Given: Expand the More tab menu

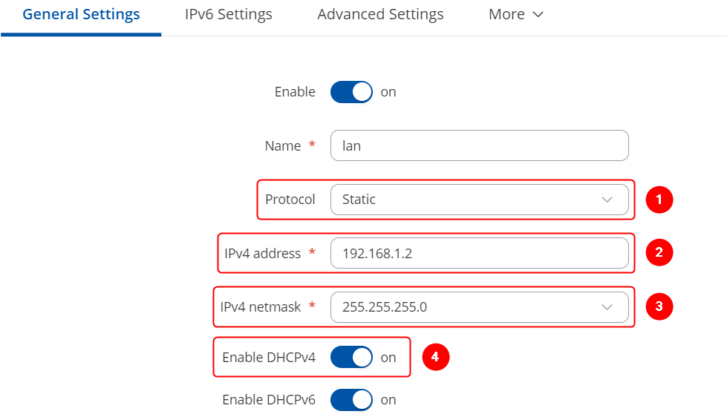Looking at the screenshot, I should (516, 15).
